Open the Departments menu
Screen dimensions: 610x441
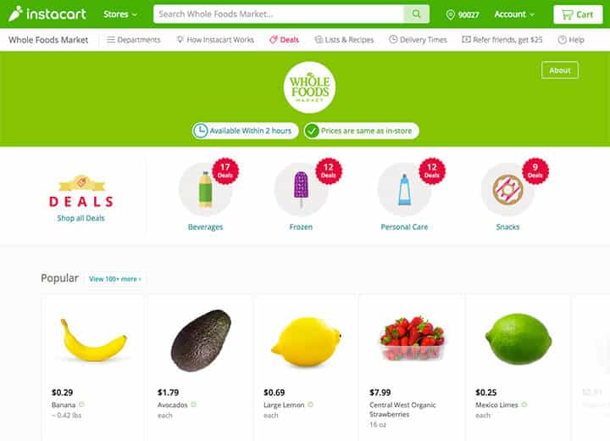(134, 40)
